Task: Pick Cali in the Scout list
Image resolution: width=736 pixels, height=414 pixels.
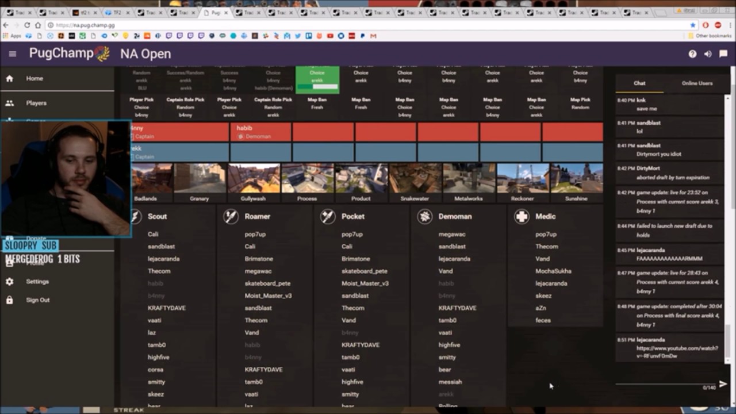Action: [x=153, y=235]
